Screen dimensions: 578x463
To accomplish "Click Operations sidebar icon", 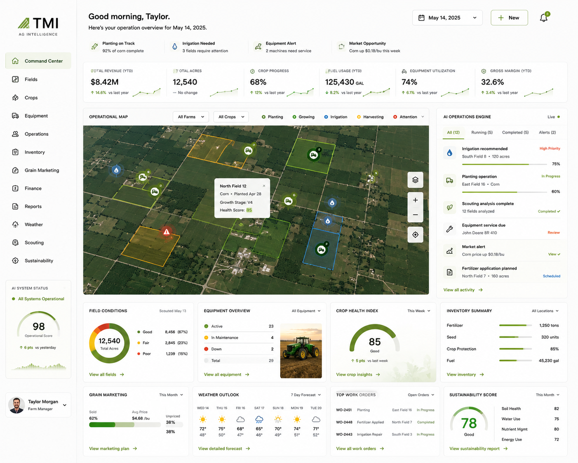I will click(x=15, y=134).
